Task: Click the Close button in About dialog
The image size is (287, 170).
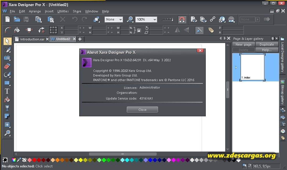Action: pyautogui.click(x=142, y=110)
